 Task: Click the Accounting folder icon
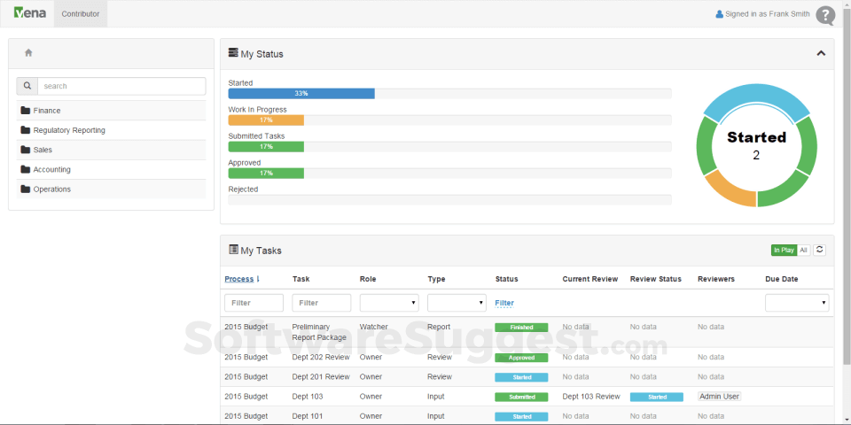(x=25, y=169)
